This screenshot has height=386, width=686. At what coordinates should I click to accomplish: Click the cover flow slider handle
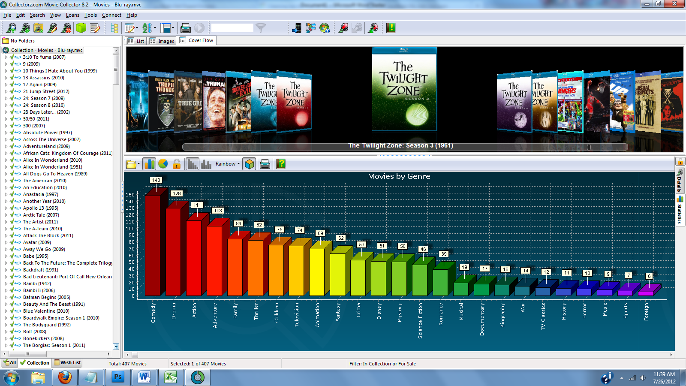[x=589, y=147]
